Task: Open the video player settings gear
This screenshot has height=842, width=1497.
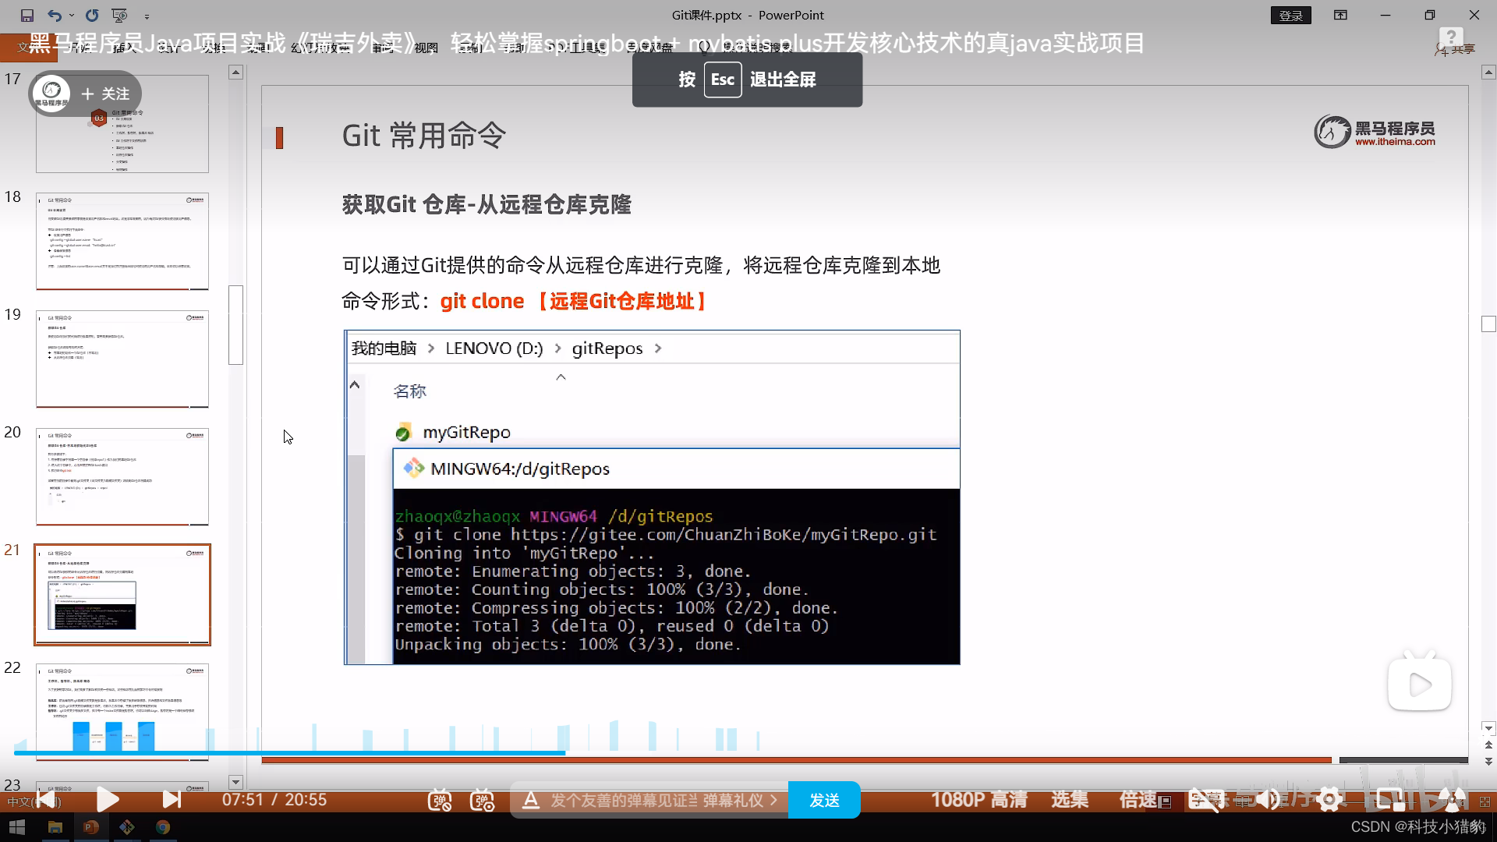Action: coord(1329,799)
